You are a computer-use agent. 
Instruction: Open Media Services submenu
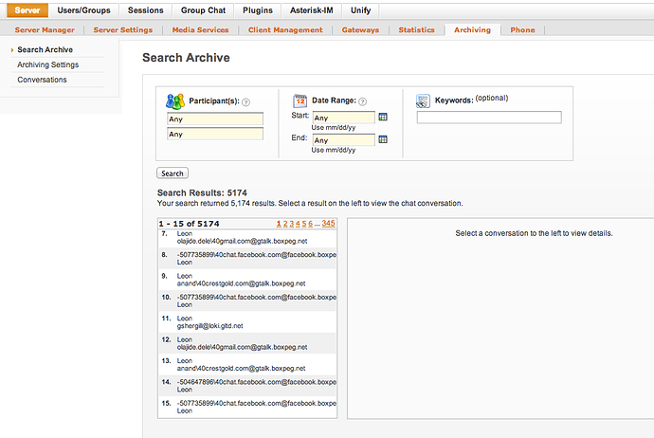pyautogui.click(x=200, y=30)
